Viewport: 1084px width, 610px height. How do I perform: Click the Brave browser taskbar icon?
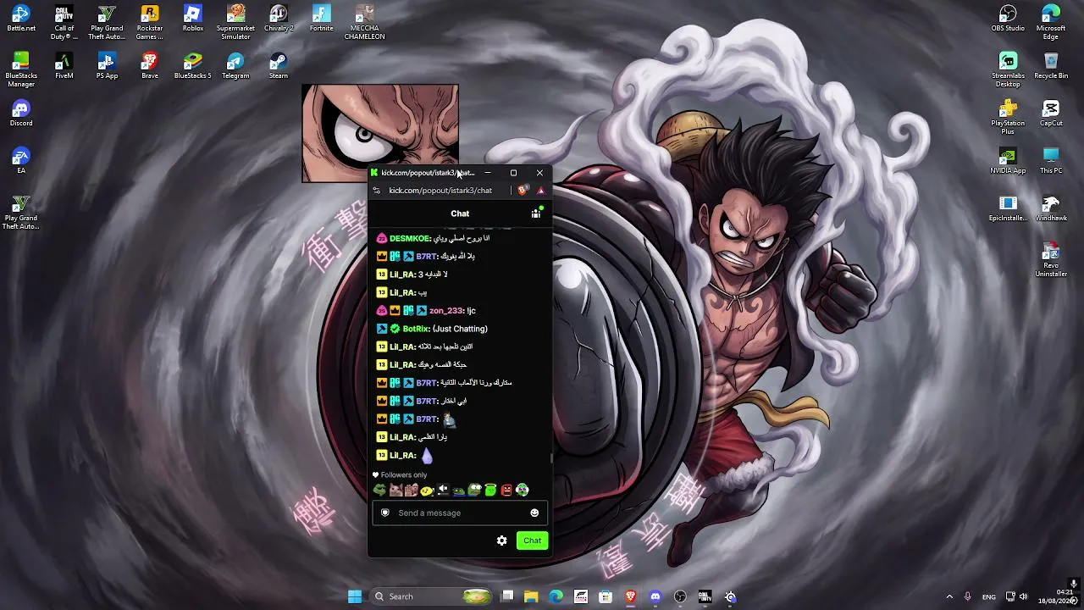pos(631,596)
